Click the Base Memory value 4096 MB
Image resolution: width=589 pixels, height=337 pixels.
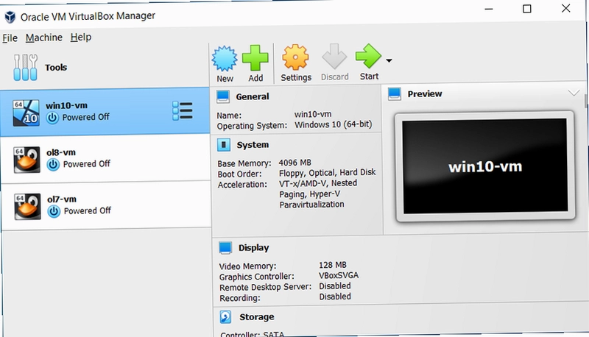(295, 163)
